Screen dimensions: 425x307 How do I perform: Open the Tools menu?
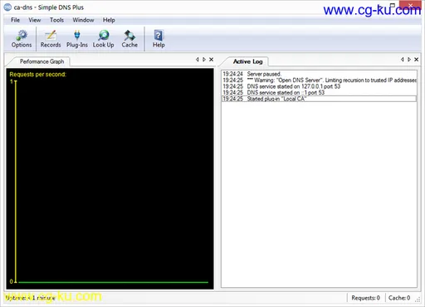(x=56, y=20)
